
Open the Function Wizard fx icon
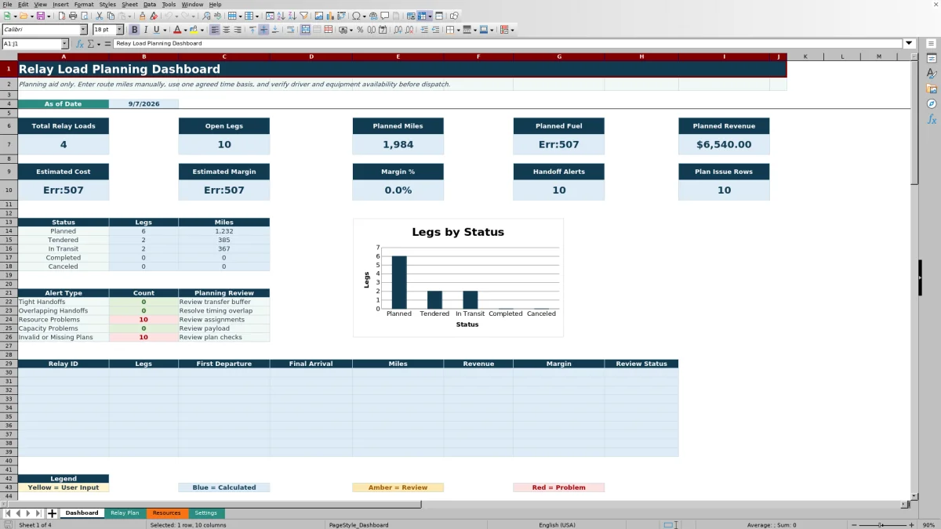click(x=80, y=44)
